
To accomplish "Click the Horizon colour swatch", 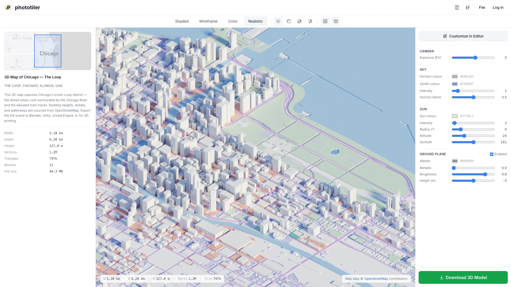I will coord(455,77).
